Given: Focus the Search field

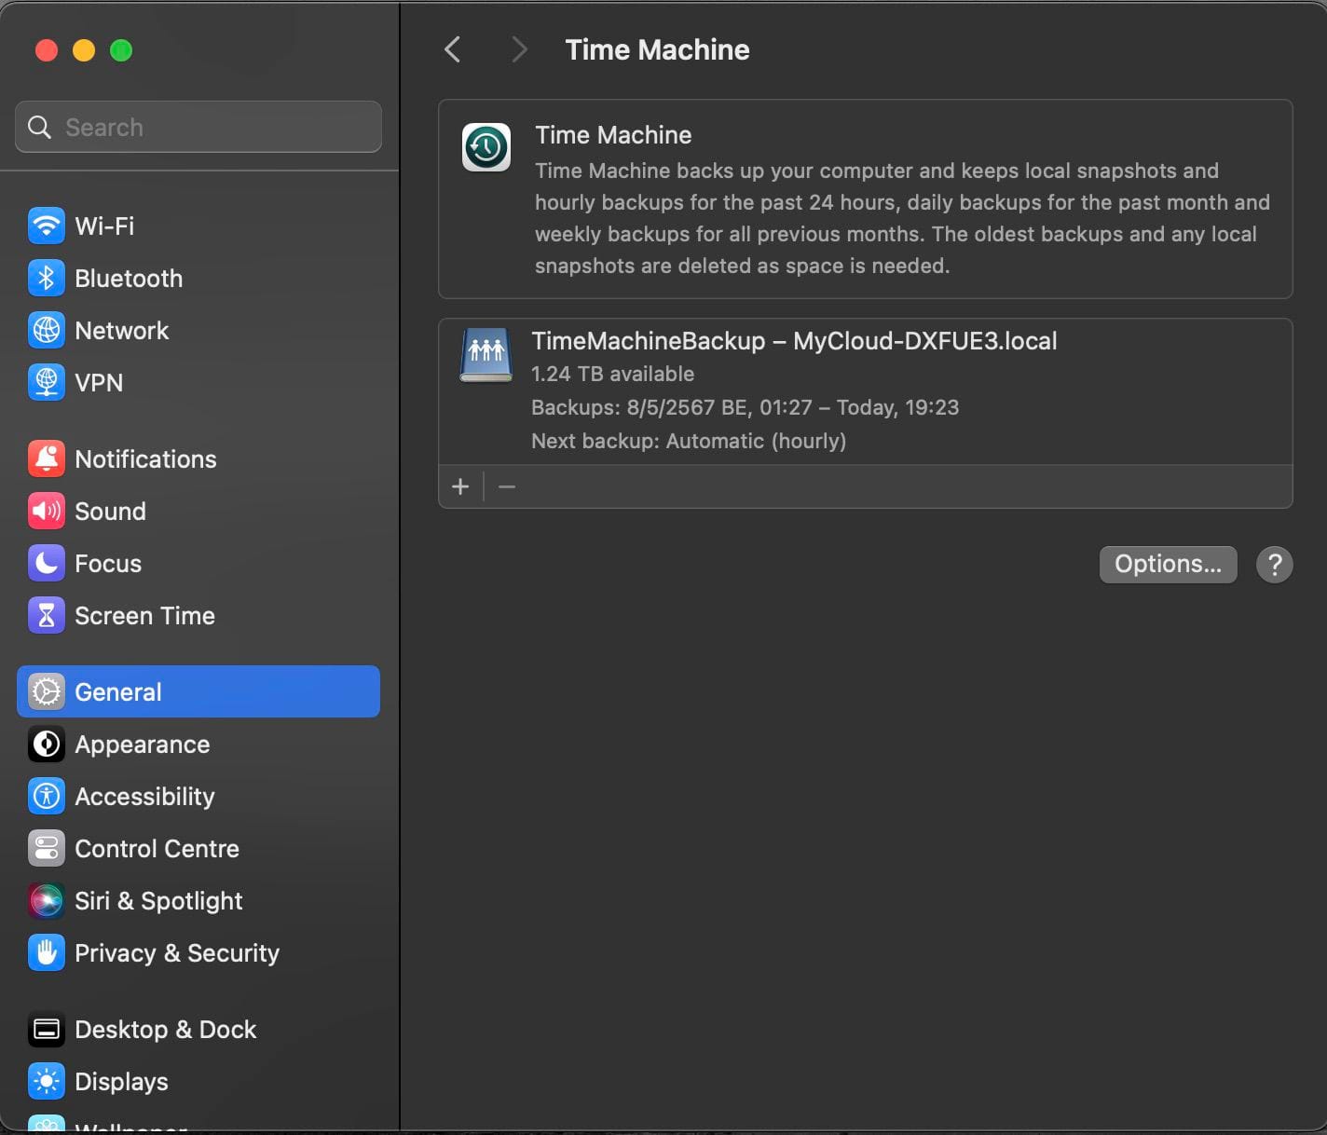Looking at the screenshot, I should pos(198,127).
